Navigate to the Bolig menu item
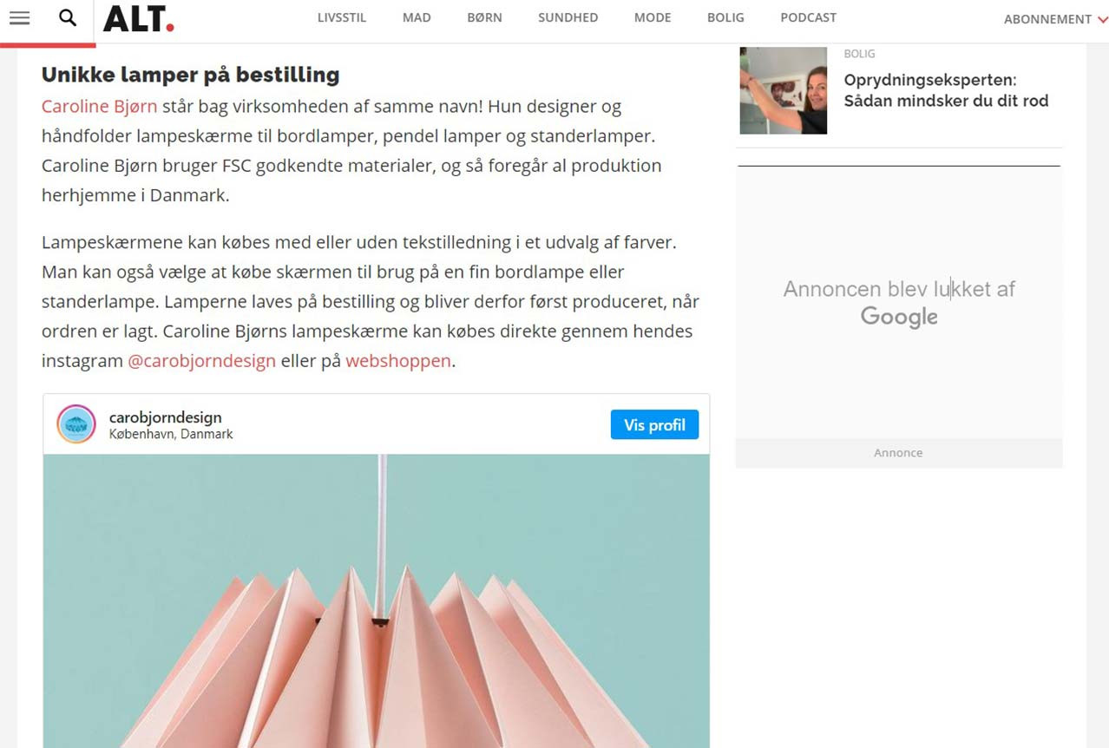The height and width of the screenshot is (748, 1109). click(725, 17)
